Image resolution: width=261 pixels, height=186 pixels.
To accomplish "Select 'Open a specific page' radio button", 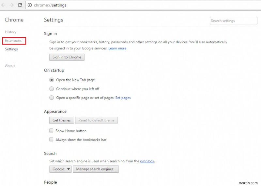I will [x=52, y=98].
